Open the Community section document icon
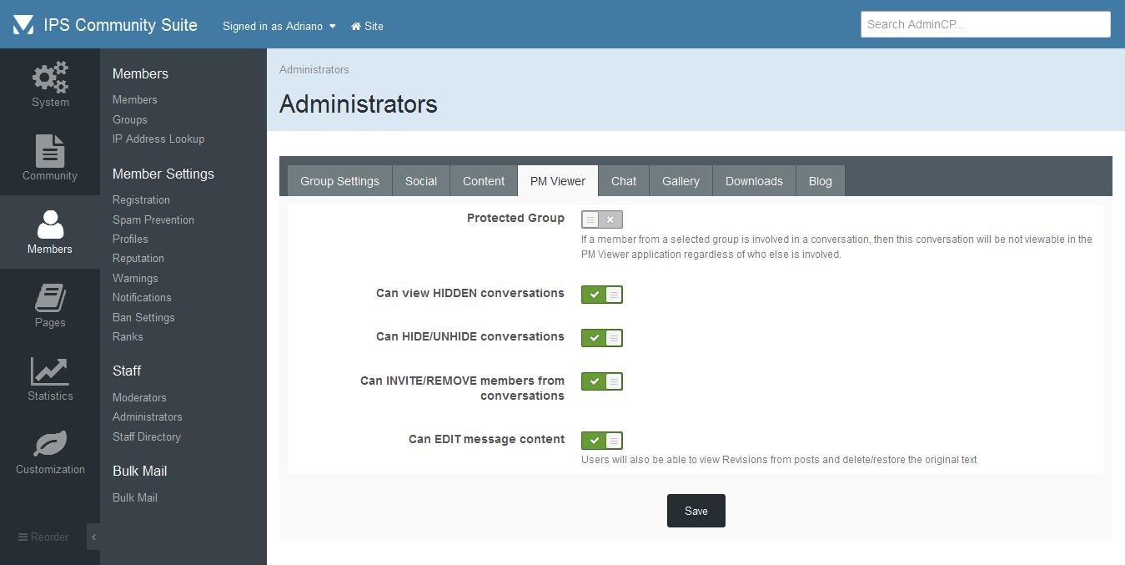Viewport: 1125px width, 565px height. (50, 150)
